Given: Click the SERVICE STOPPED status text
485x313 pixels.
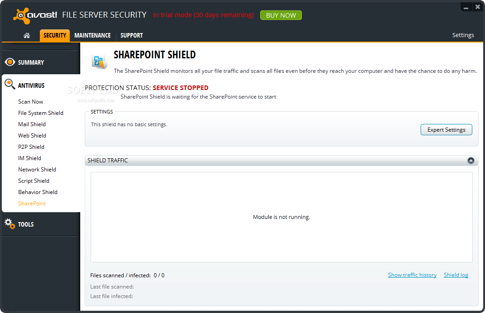Looking at the screenshot, I should (180, 88).
